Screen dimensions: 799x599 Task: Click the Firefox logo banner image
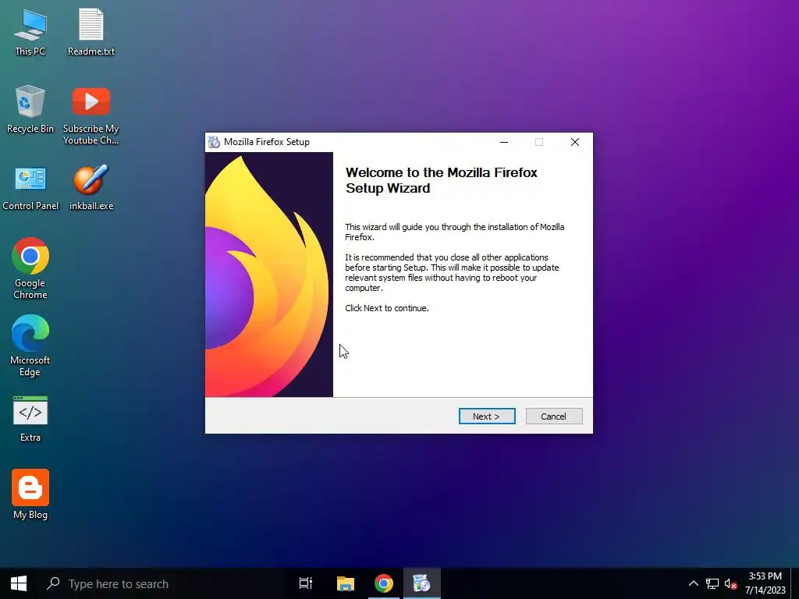tap(269, 275)
